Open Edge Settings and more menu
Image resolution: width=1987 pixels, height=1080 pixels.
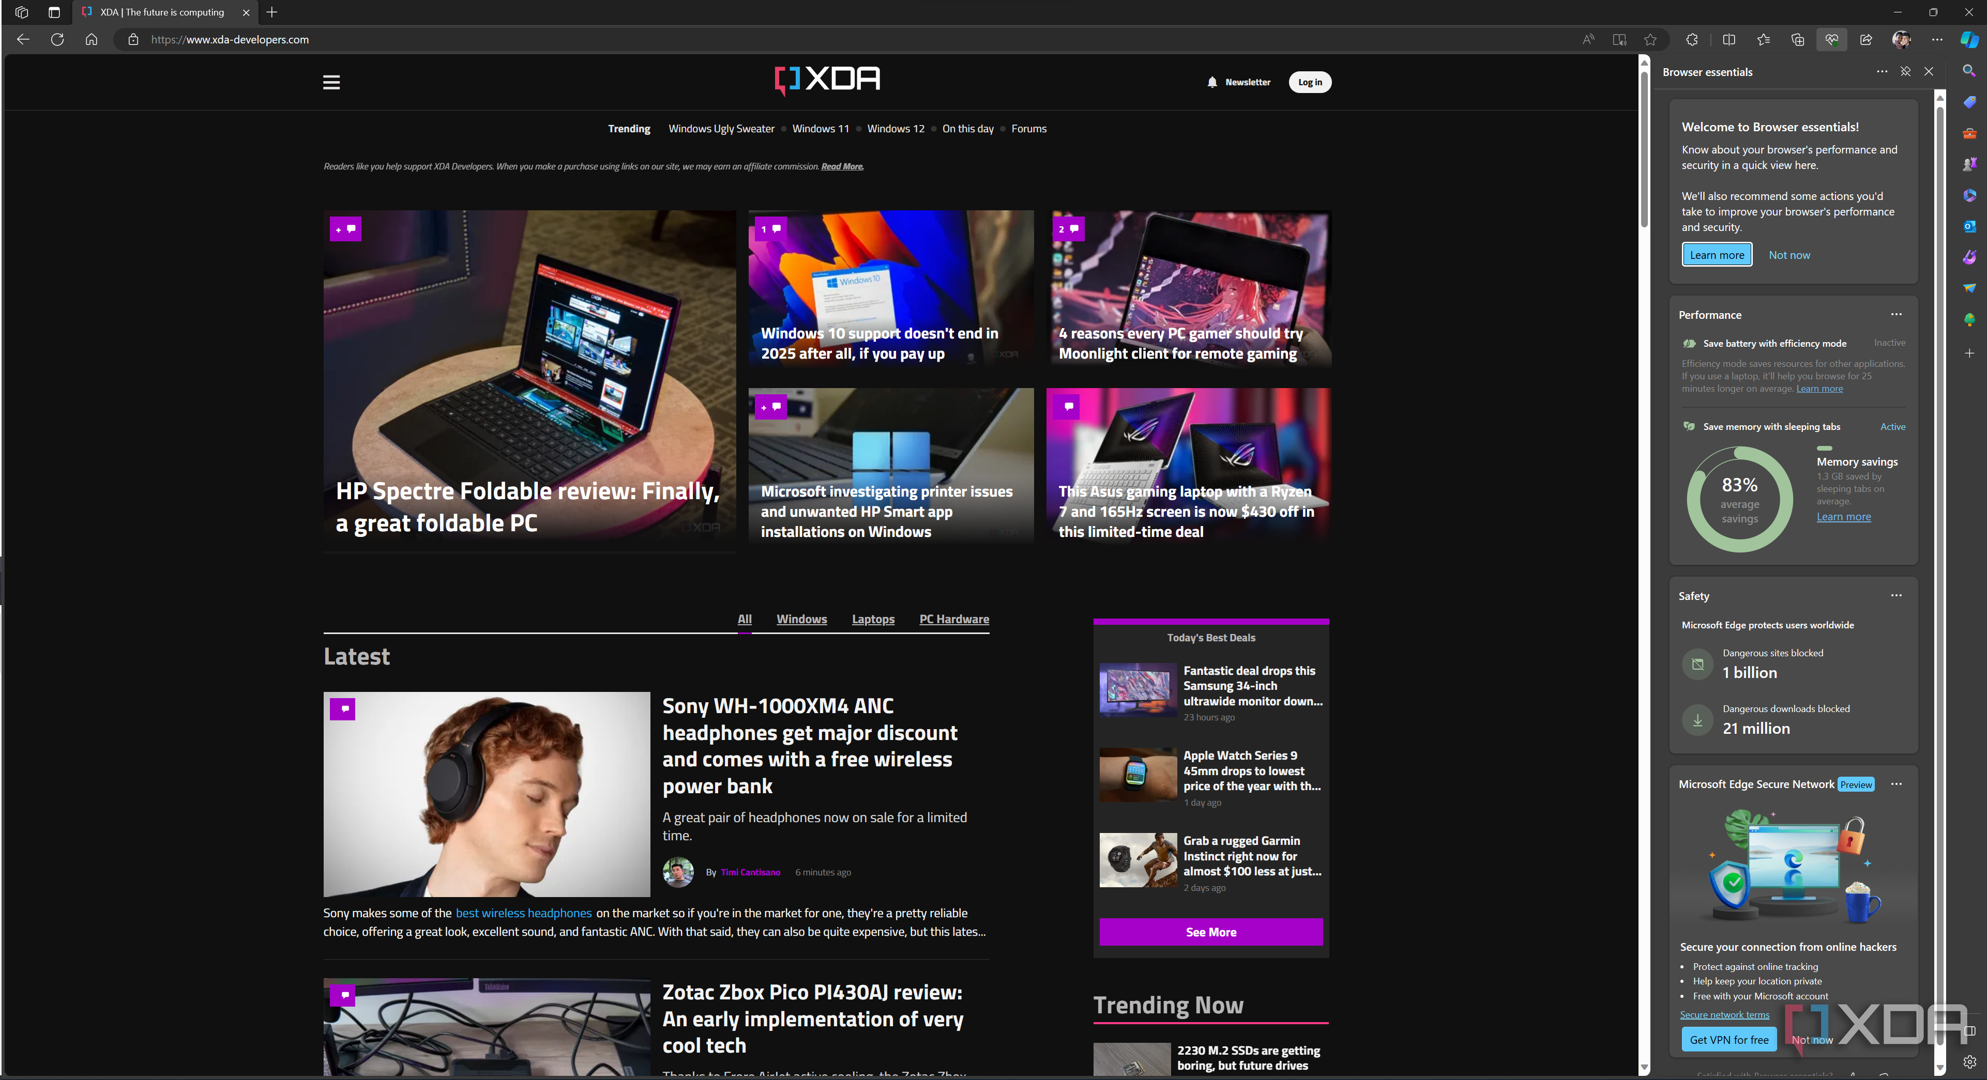click(x=1937, y=39)
